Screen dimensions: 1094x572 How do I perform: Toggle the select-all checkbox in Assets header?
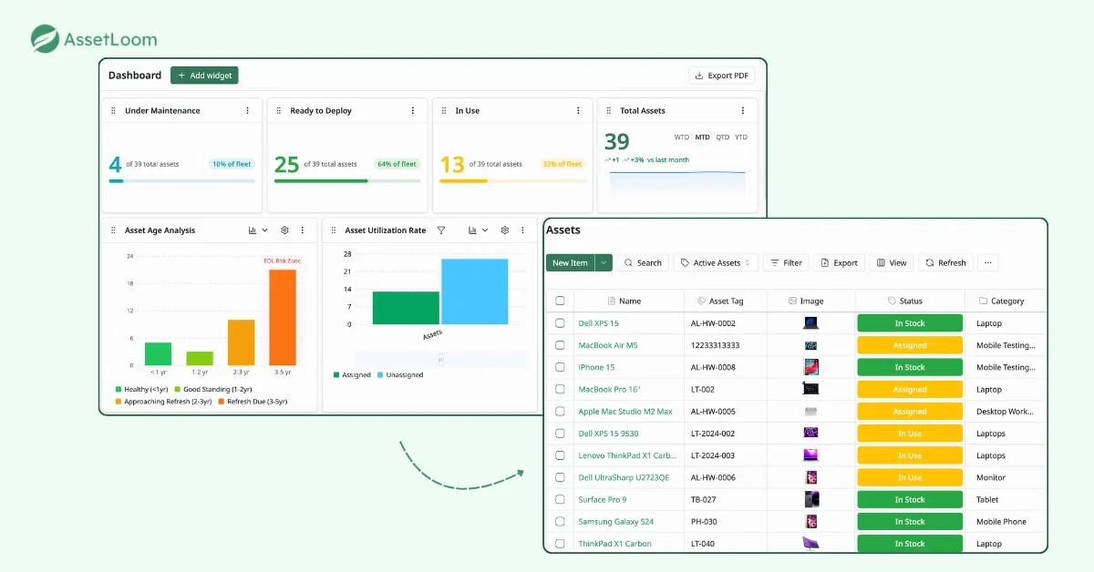[560, 301]
